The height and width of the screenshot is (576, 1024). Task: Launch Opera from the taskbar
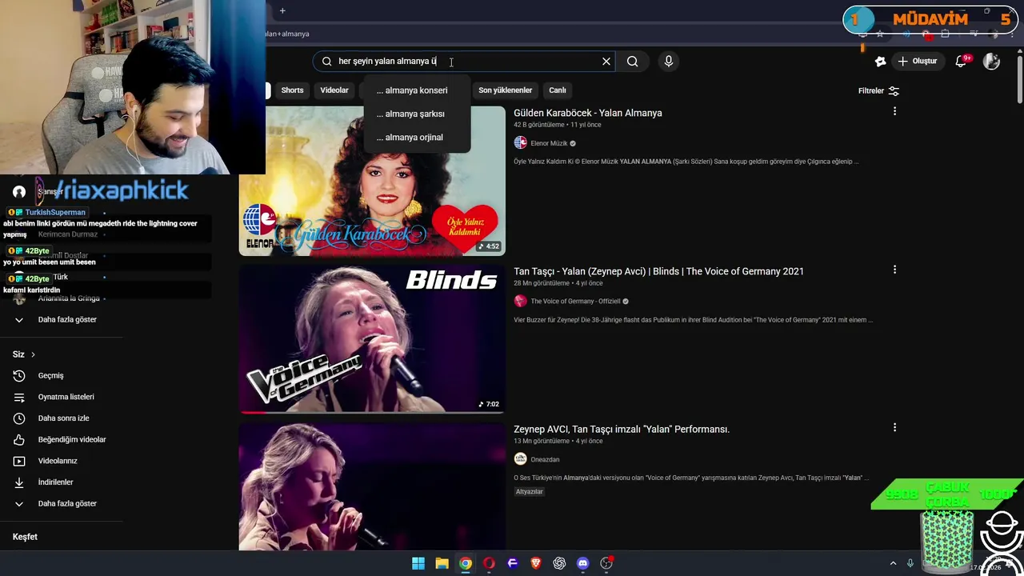(x=489, y=563)
